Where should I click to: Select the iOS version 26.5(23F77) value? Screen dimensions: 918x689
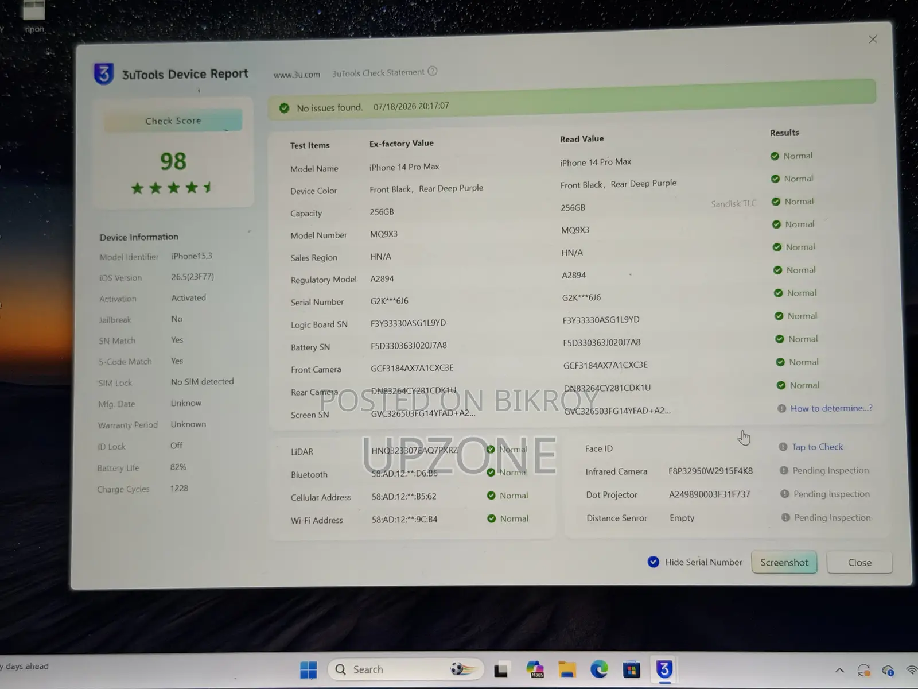(x=192, y=277)
